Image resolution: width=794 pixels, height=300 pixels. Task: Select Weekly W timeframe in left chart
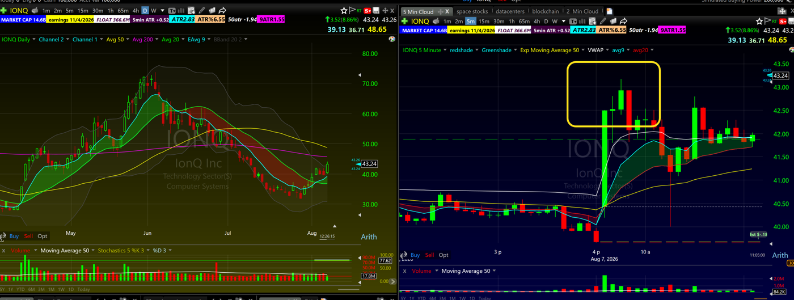[154, 10]
